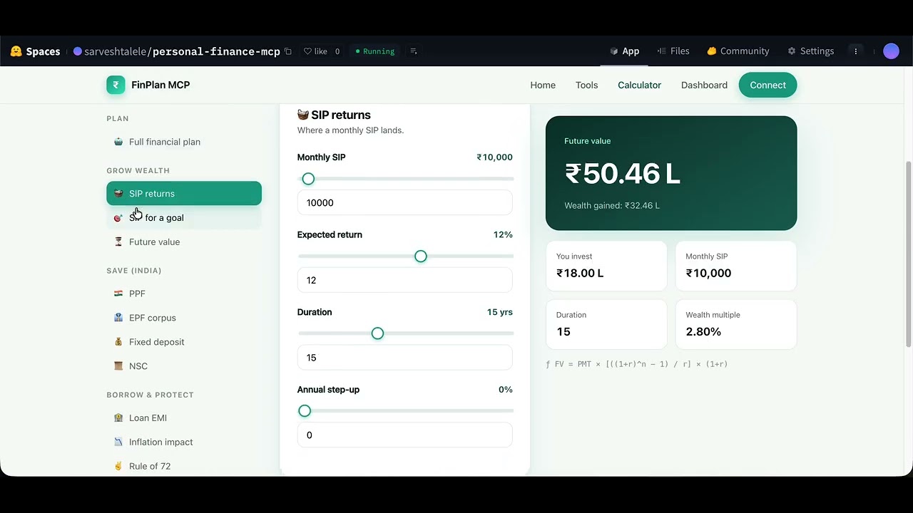Open the personal-finance-mcp space link
This screenshot has width=913, height=513.
click(x=216, y=51)
